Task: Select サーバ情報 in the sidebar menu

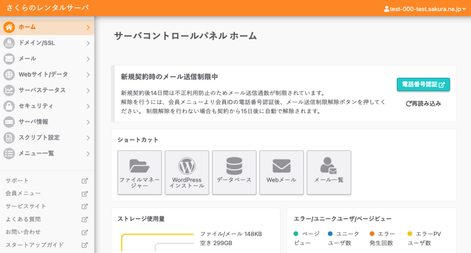Action: click(x=47, y=122)
